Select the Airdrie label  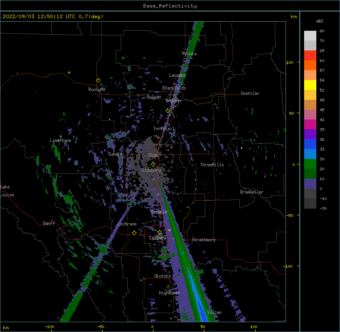coord(159,212)
